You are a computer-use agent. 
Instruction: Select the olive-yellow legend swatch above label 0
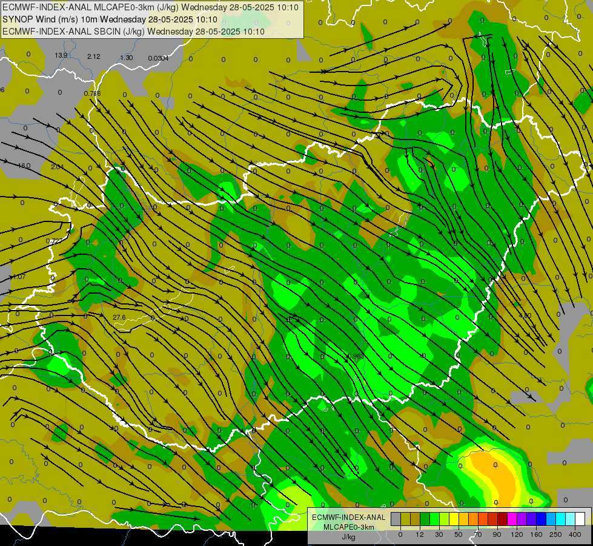click(406, 519)
